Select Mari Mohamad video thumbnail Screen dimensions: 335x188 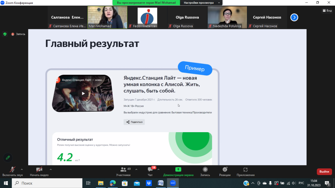(x=107, y=17)
